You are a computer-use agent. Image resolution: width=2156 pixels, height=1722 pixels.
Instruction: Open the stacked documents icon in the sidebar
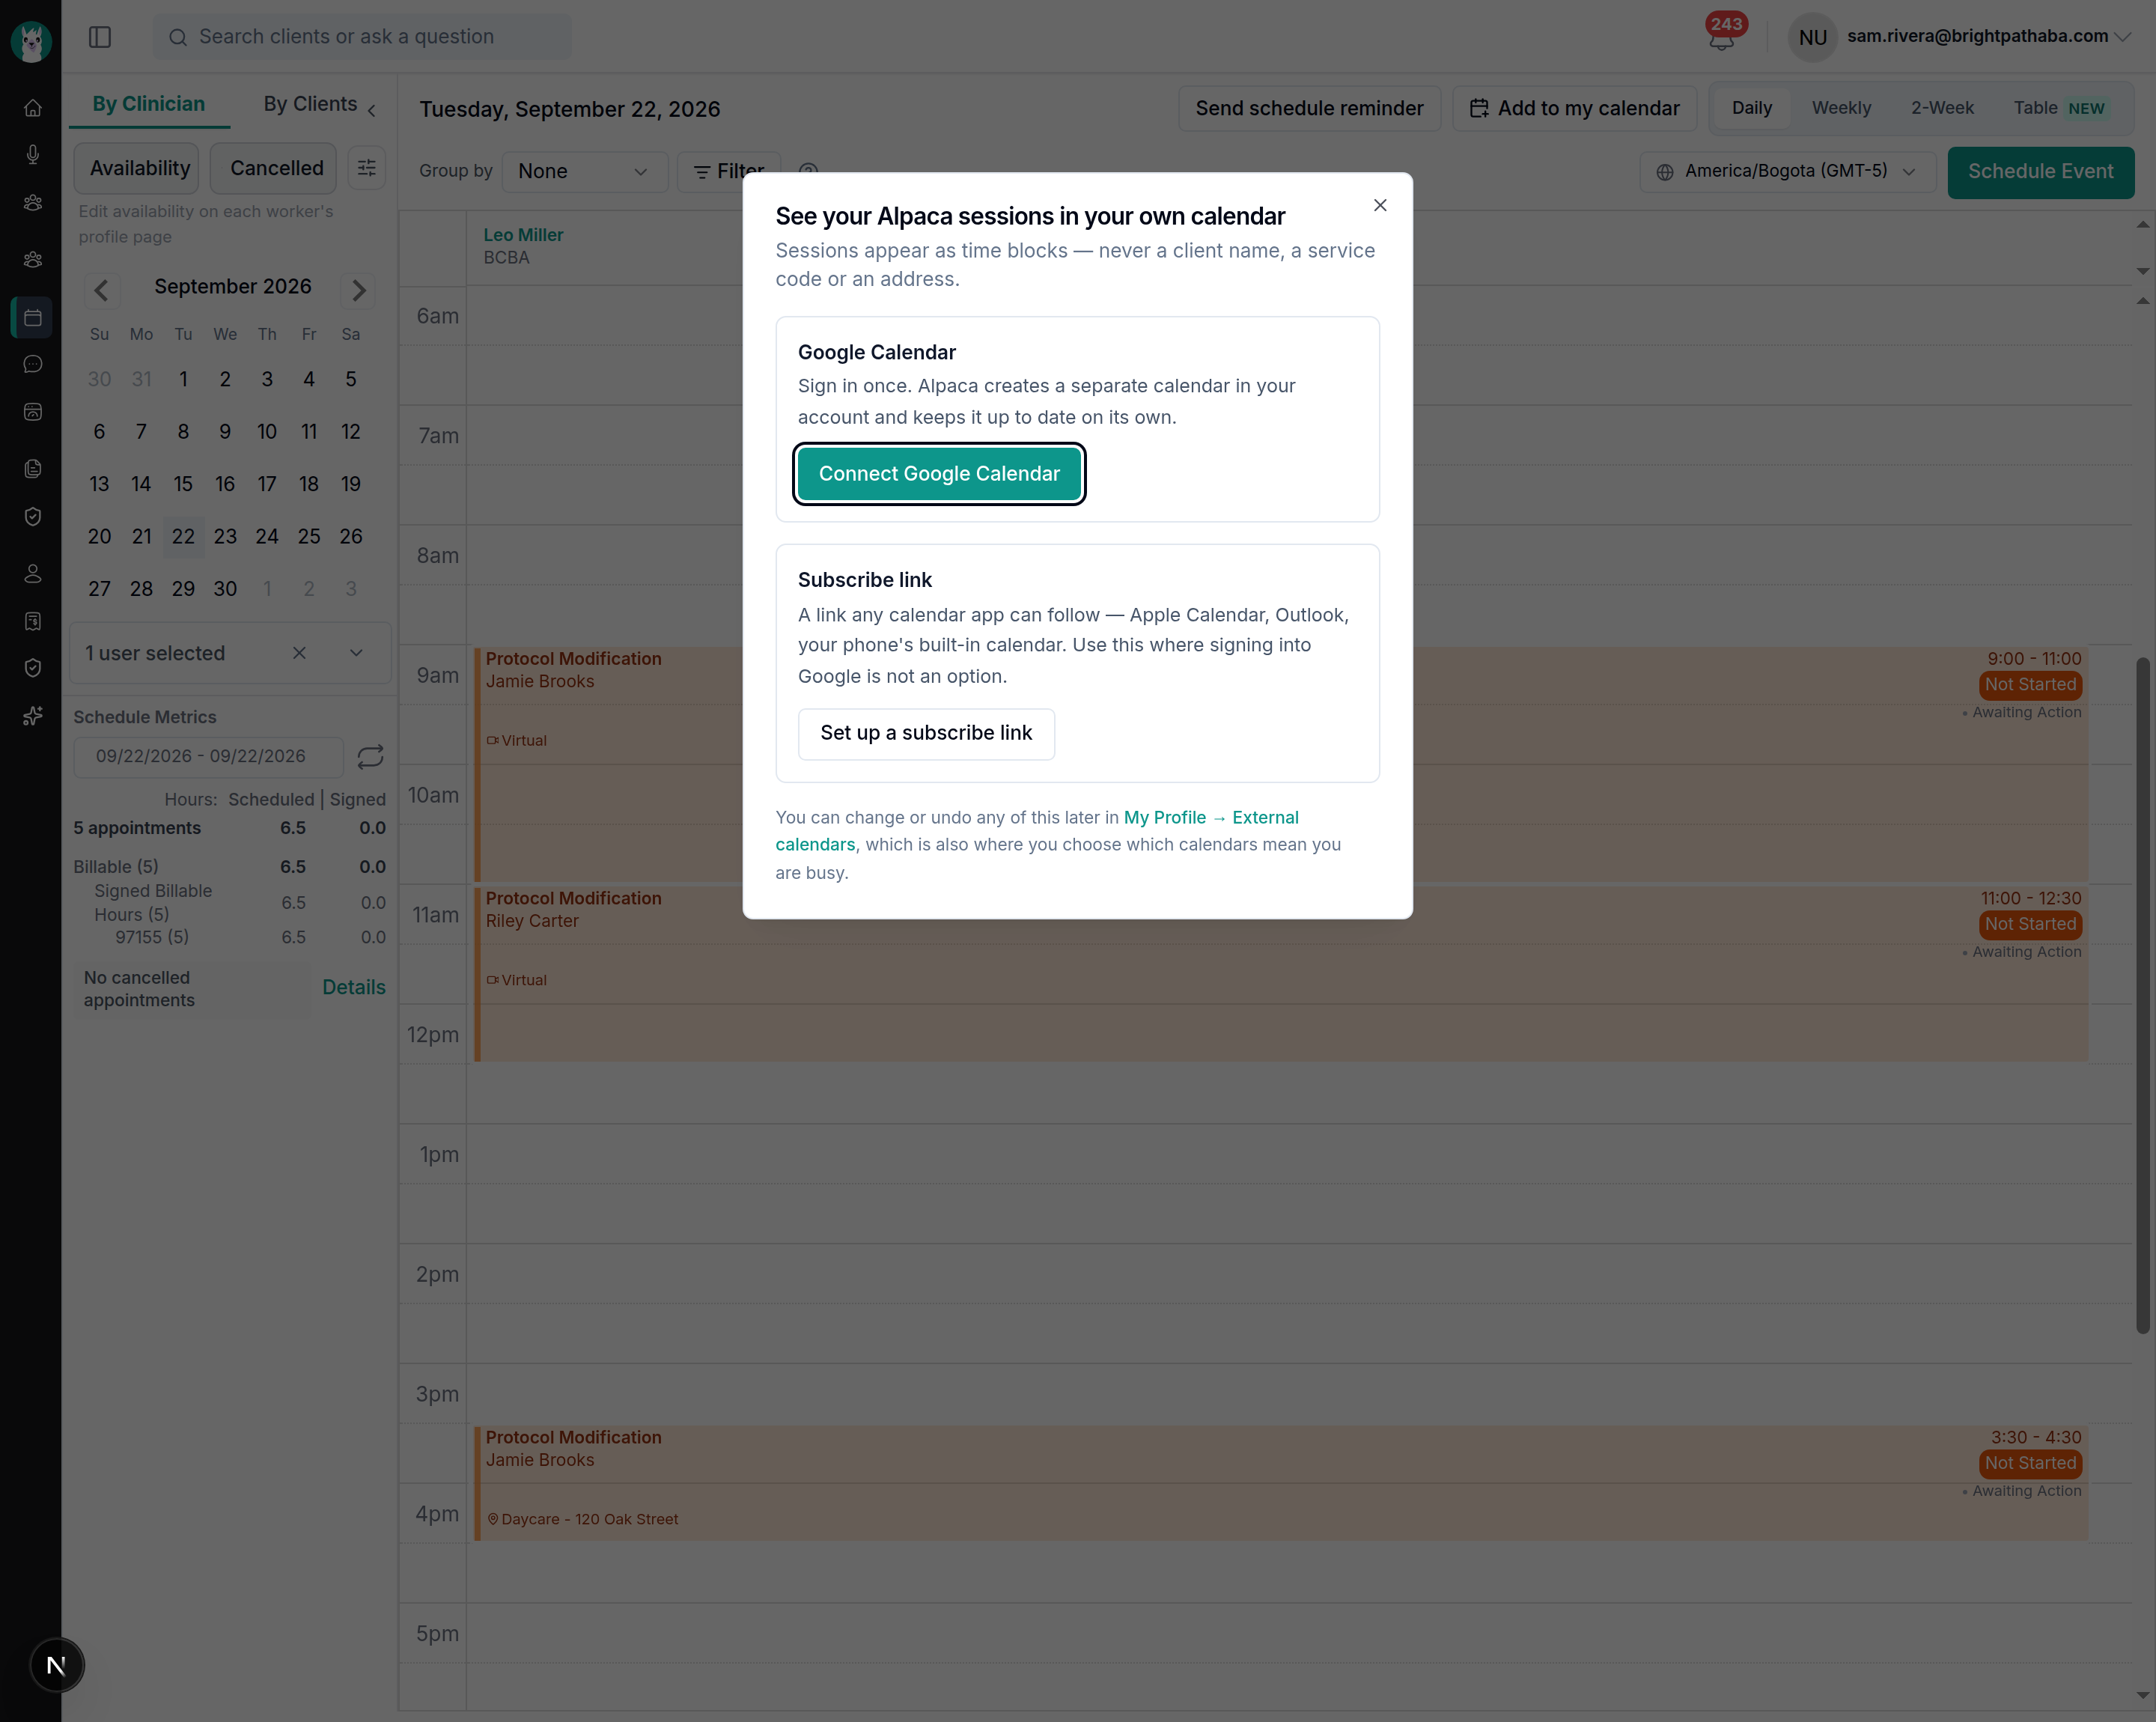point(32,469)
